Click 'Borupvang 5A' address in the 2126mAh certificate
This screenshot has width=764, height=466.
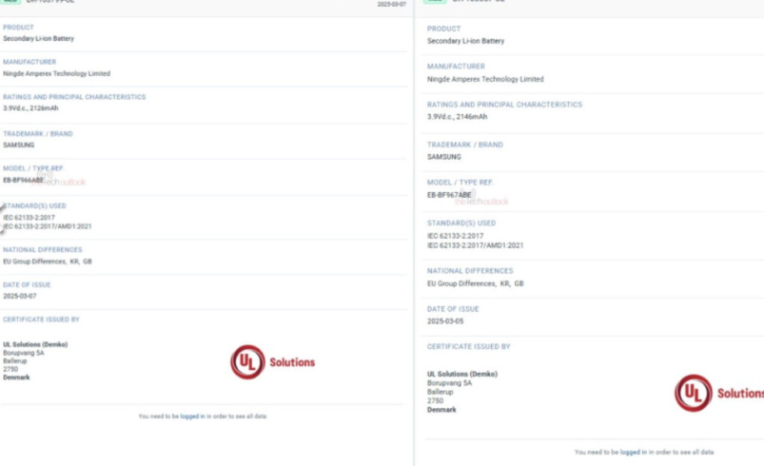tap(24, 353)
